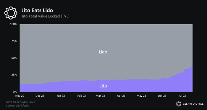The image size is (207, 110).
Task: Click the 'Jito Total Value Locked (TVL)' subtitle
Action: 46,16
